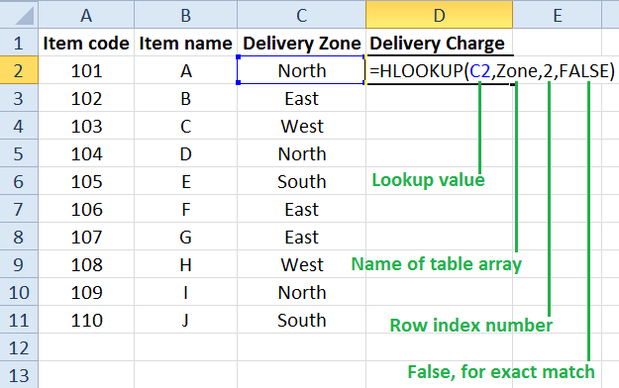Select cell containing item code 104

pyautogui.click(x=86, y=153)
